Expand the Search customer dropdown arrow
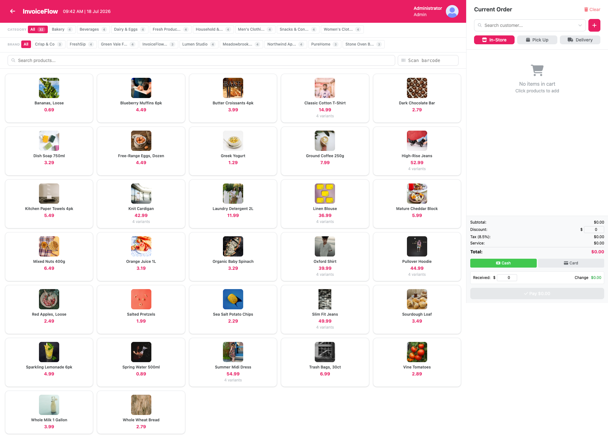Screen dimensions: 608x439 point(580,25)
